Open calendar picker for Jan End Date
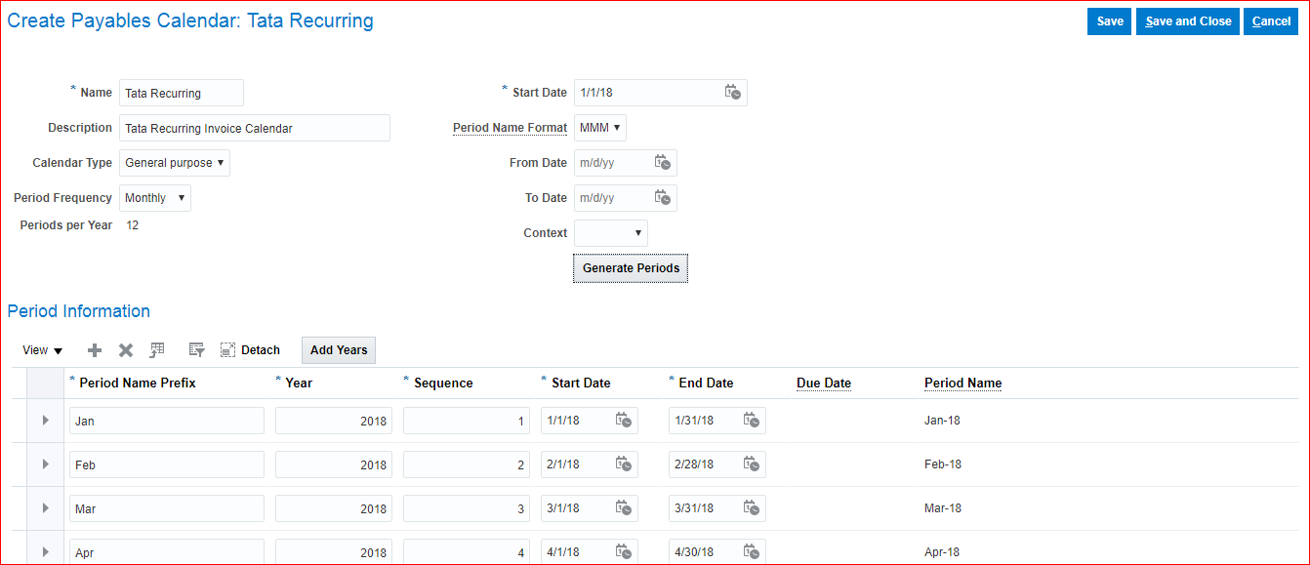The height and width of the screenshot is (565, 1310). 752,421
